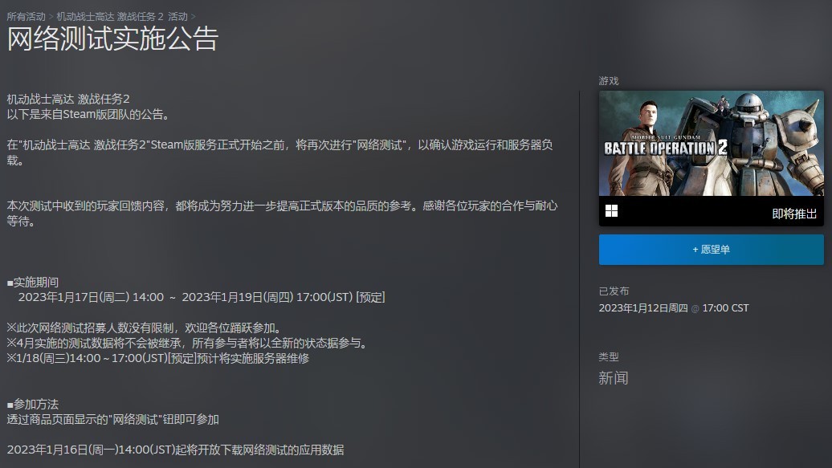Click the + 愿望单 wishlist button
832x468 pixels.
click(710, 250)
